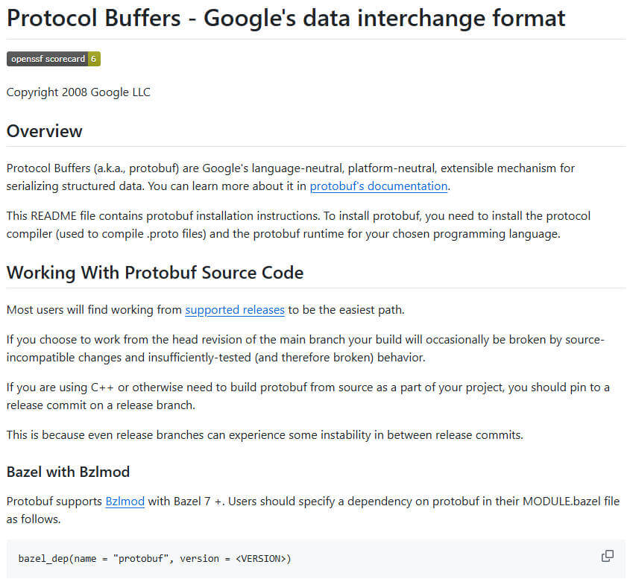Click the Working With Protobuf Source Code heading
This screenshot has width=630, height=579.
pos(155,273)
